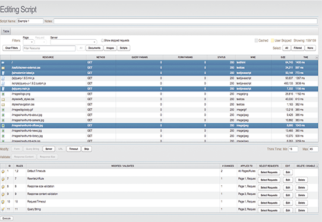The image size is (322, 222).
Task: Click the Execute button
Action: pos(7,218)
